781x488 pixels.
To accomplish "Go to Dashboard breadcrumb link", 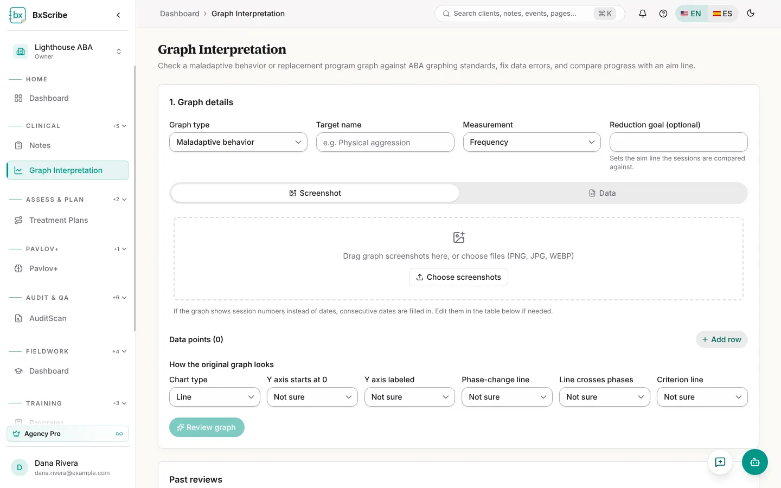I will point(180,14).
